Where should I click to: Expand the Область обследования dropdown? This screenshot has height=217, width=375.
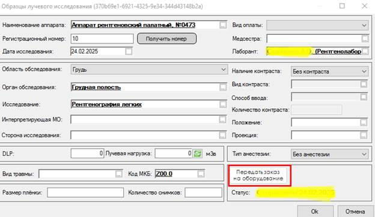click(224, 70)
